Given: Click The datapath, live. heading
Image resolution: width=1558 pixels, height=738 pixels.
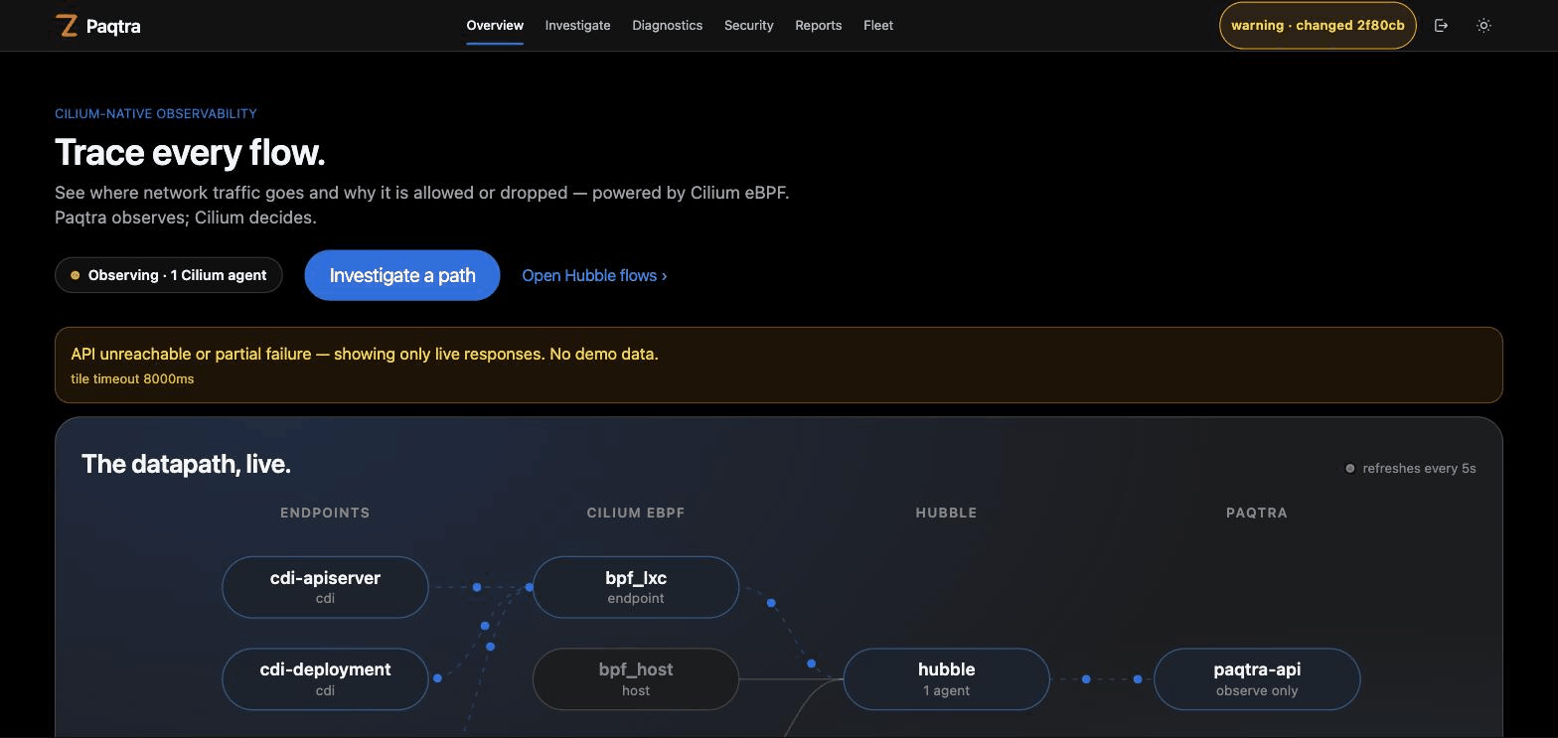Looking at the screenshot, I should tap(186, 464).
